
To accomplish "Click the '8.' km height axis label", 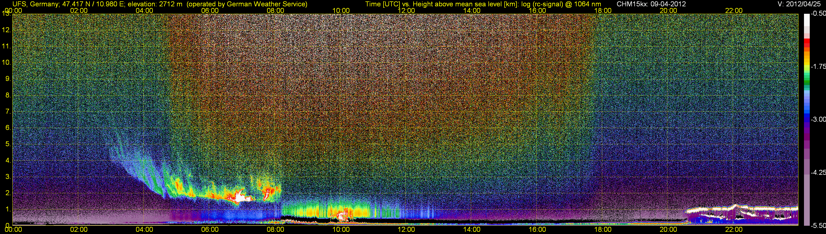I will (x=8, y=95).
